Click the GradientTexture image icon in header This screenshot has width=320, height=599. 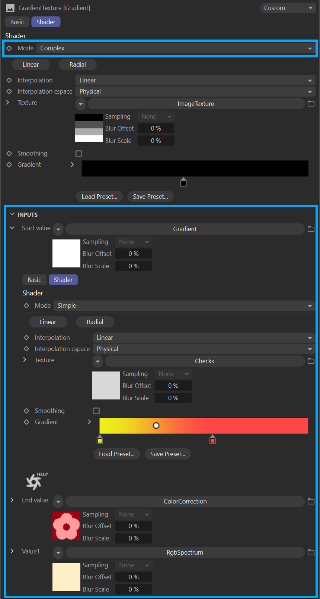10,8
